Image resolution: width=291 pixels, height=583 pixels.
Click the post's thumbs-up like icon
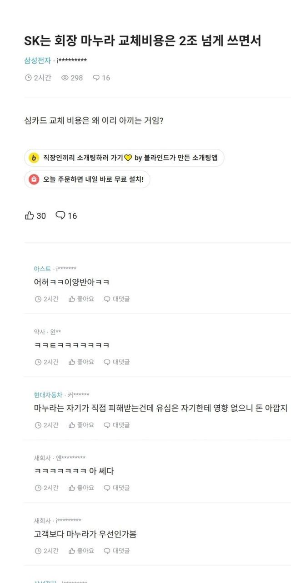(30, 215)
